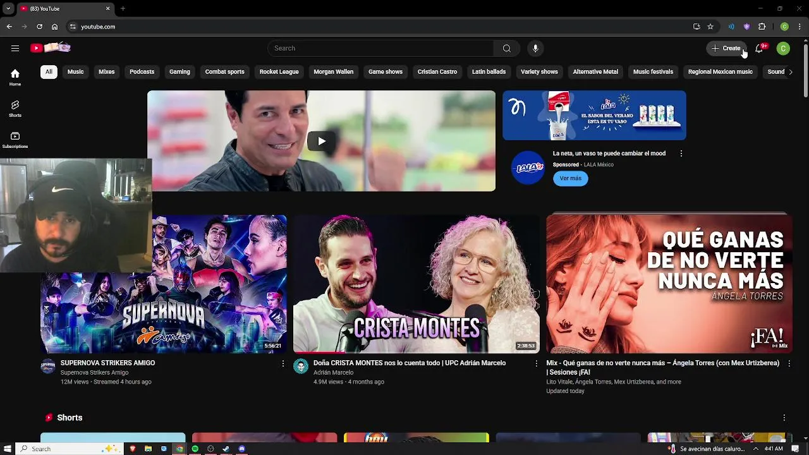Open Adrián Marcelo channel avatar
Screen dimensions: 809x455
pyautogui.click(x=301, y=367)
